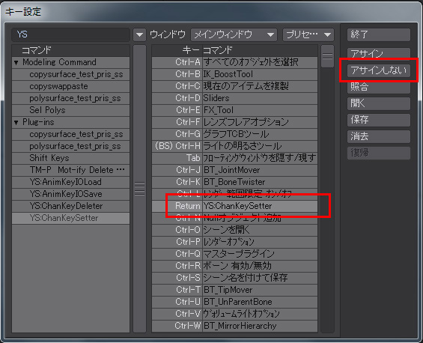
Task: Click the アサイン button
Action: (379, 53)
